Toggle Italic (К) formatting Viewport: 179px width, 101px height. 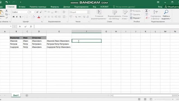pos(17,17)
